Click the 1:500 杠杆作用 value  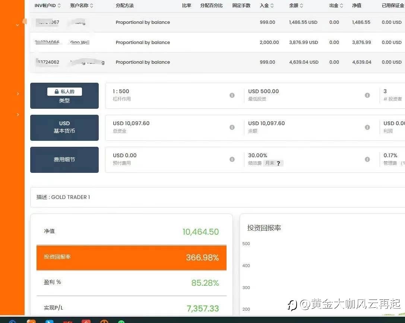pos(121,91)
